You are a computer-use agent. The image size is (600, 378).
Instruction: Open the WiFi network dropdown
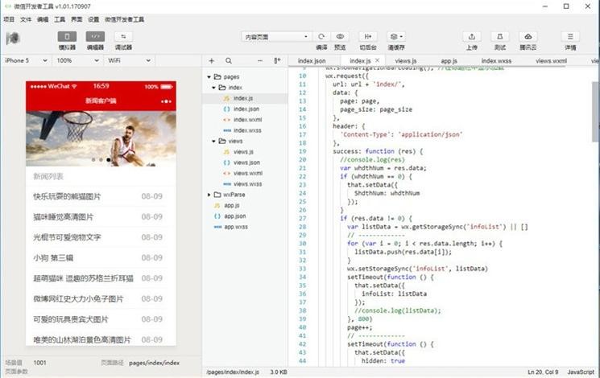[x=129, y=60]
